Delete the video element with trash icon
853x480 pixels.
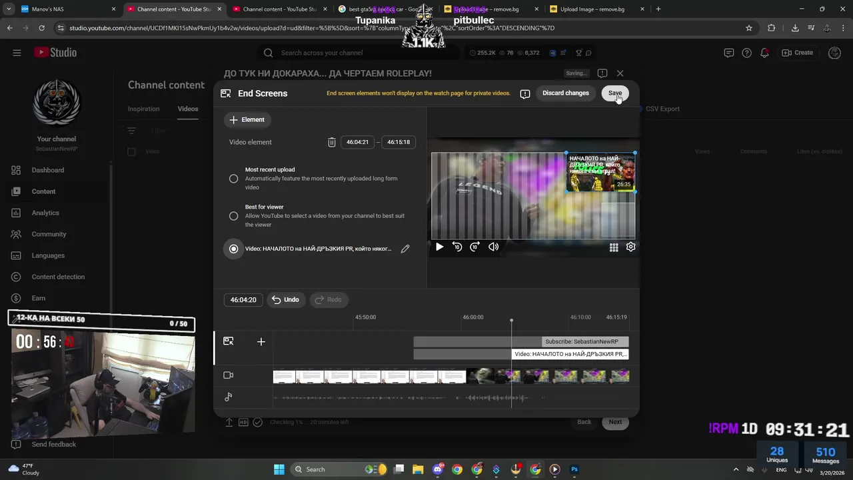[x=332, y=142]
